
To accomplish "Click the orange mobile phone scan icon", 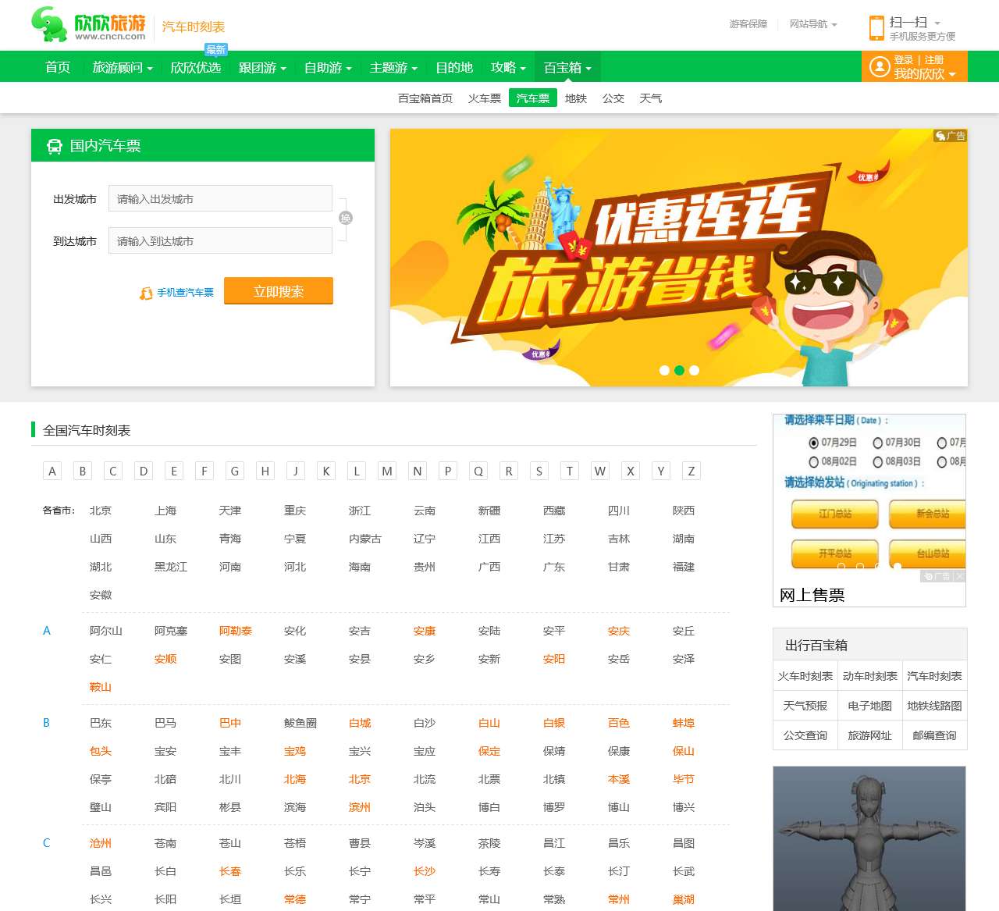I will pyautogui.click(x=876, y=27).
